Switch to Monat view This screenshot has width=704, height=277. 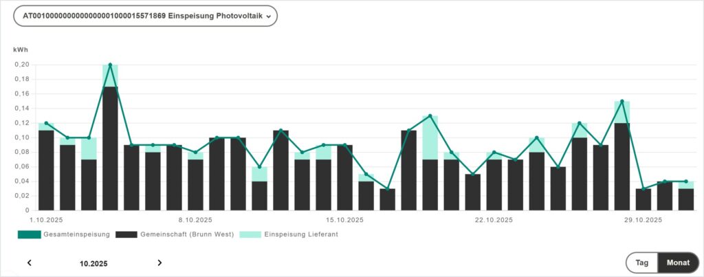[x=678, y=263]
